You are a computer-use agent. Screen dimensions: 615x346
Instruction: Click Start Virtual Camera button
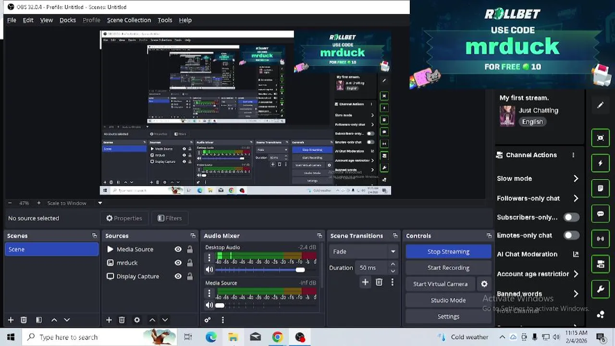pos(440,284)
